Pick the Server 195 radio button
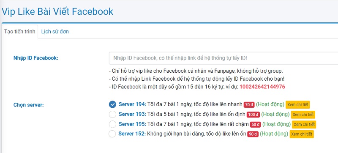The height and width of the screenshot is (153, 338). (x=112, y=124)
